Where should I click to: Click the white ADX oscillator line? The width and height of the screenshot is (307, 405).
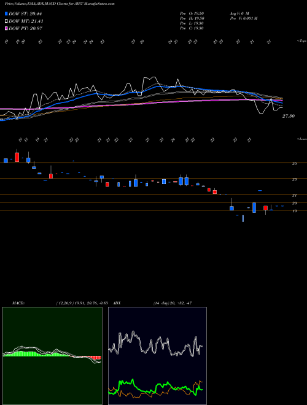click(155, 344)
